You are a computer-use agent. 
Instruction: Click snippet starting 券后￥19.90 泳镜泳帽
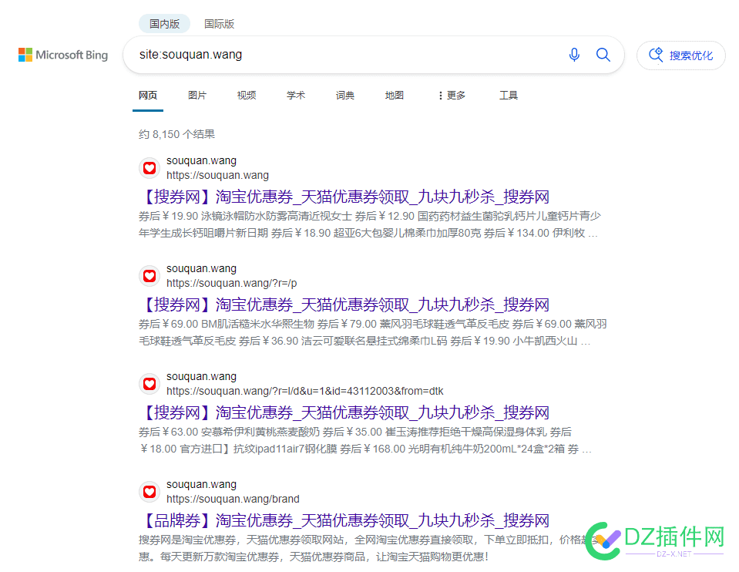coord(370,224)
